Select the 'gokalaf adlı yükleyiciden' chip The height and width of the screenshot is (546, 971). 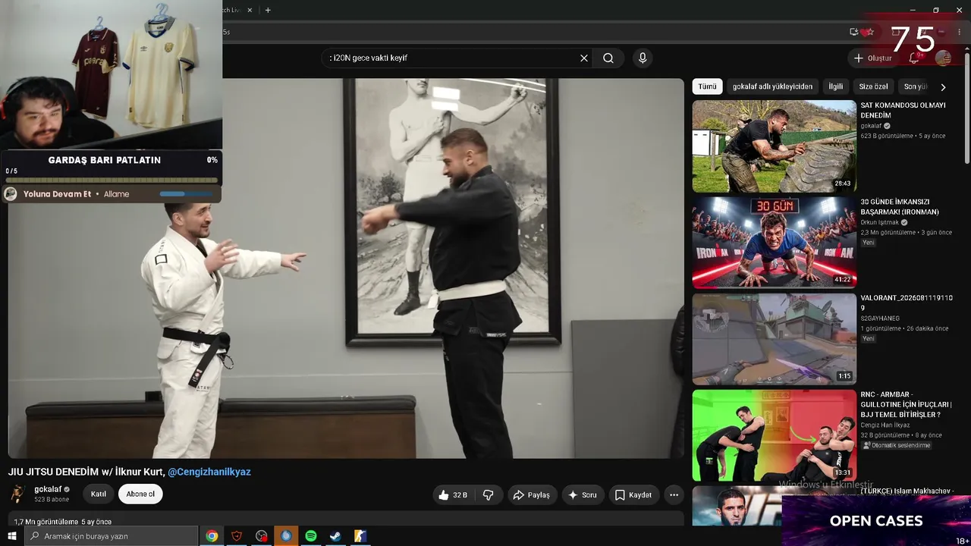click(772, 86)
